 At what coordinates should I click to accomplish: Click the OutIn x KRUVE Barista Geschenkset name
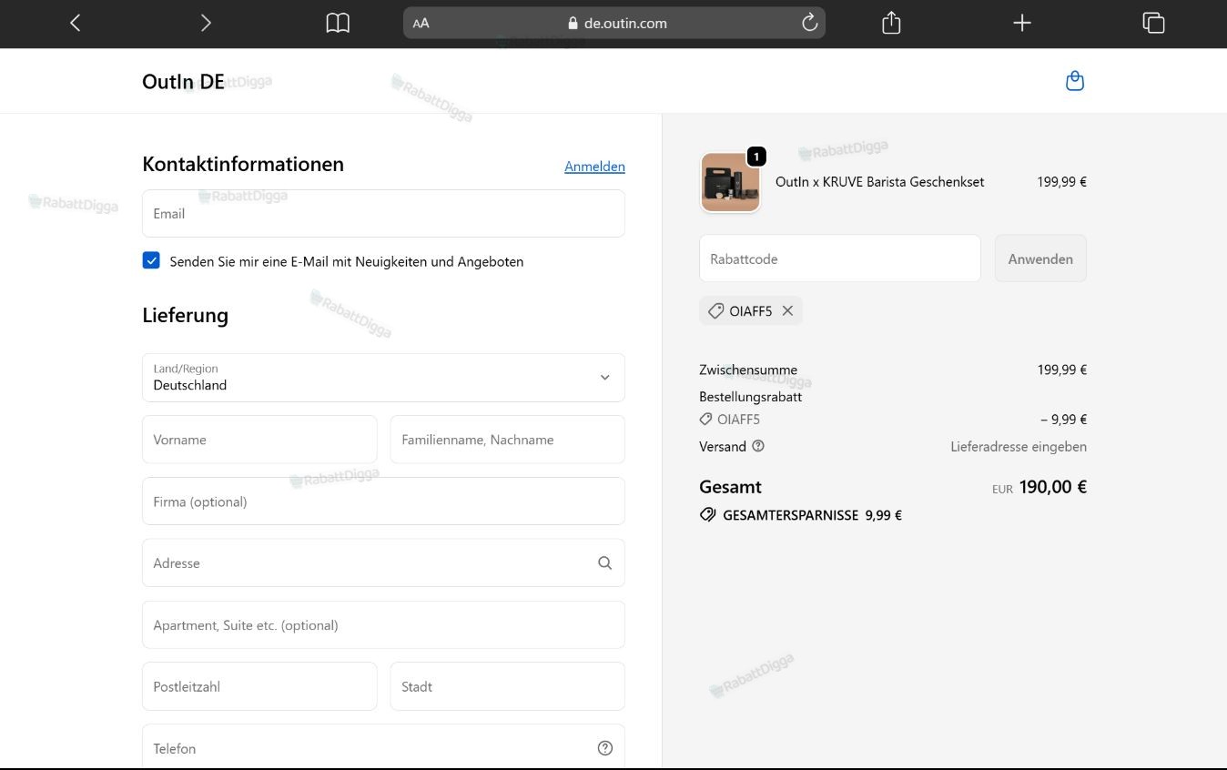point(879,182)
